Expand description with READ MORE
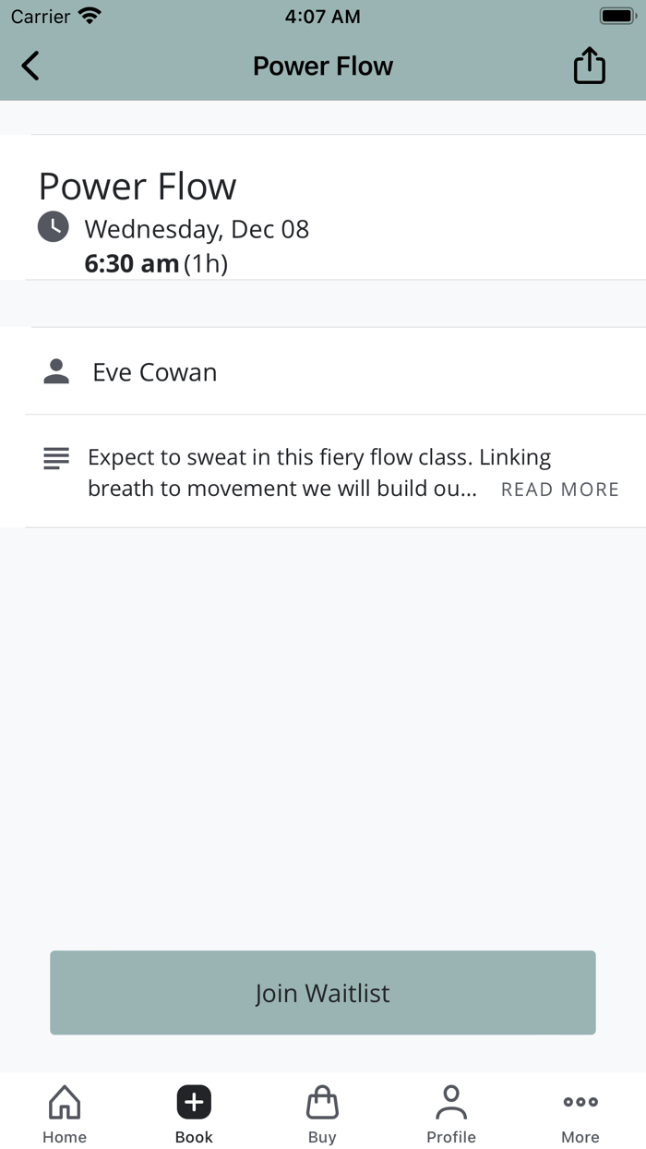 pos(559,490)
